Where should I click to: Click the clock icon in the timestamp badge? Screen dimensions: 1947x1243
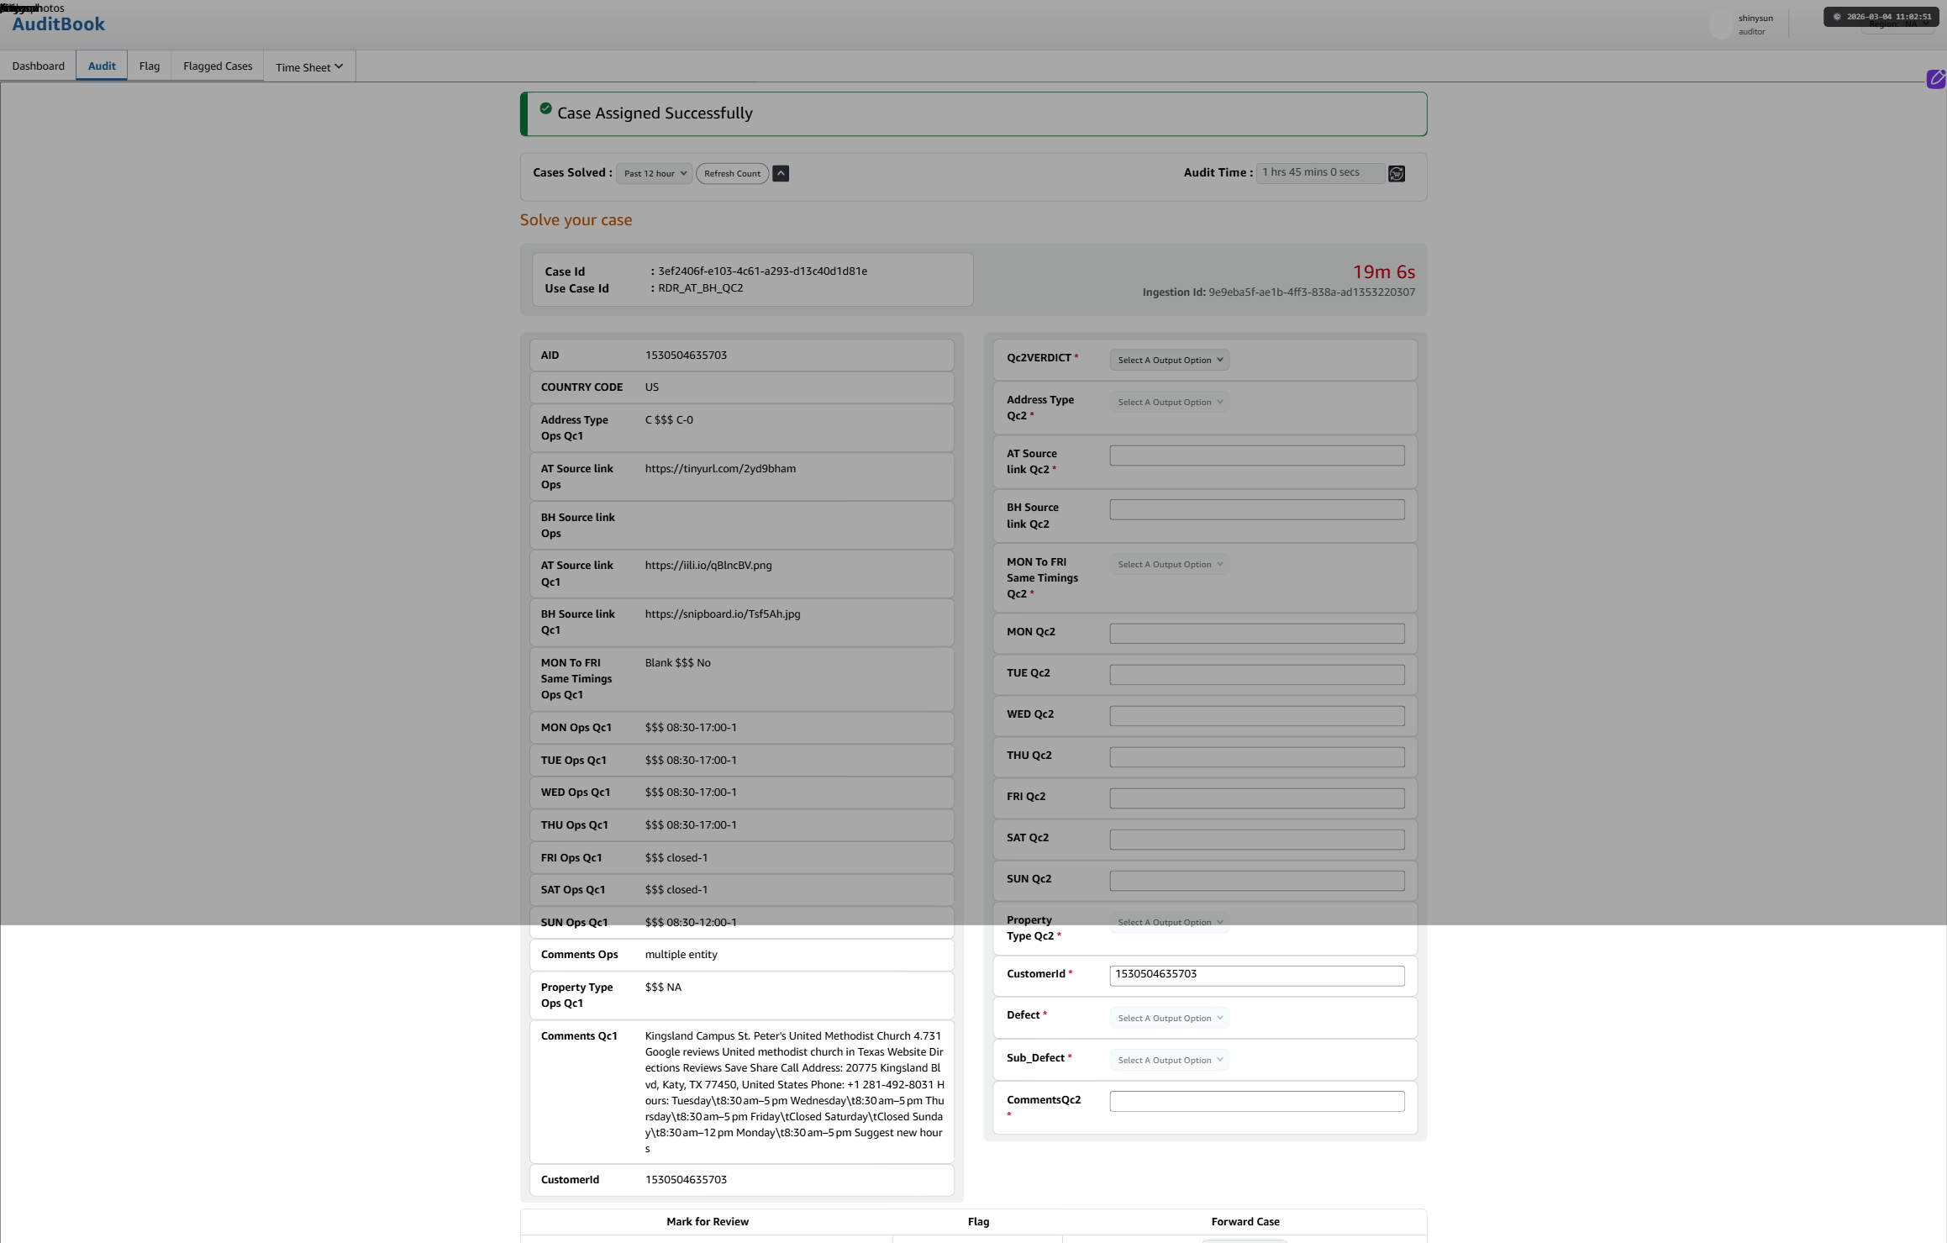pos(1837,17)
